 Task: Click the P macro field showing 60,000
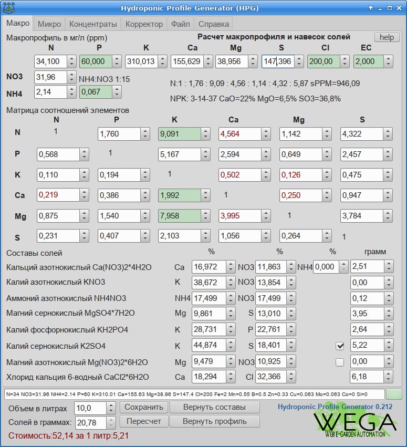[96, 61]
